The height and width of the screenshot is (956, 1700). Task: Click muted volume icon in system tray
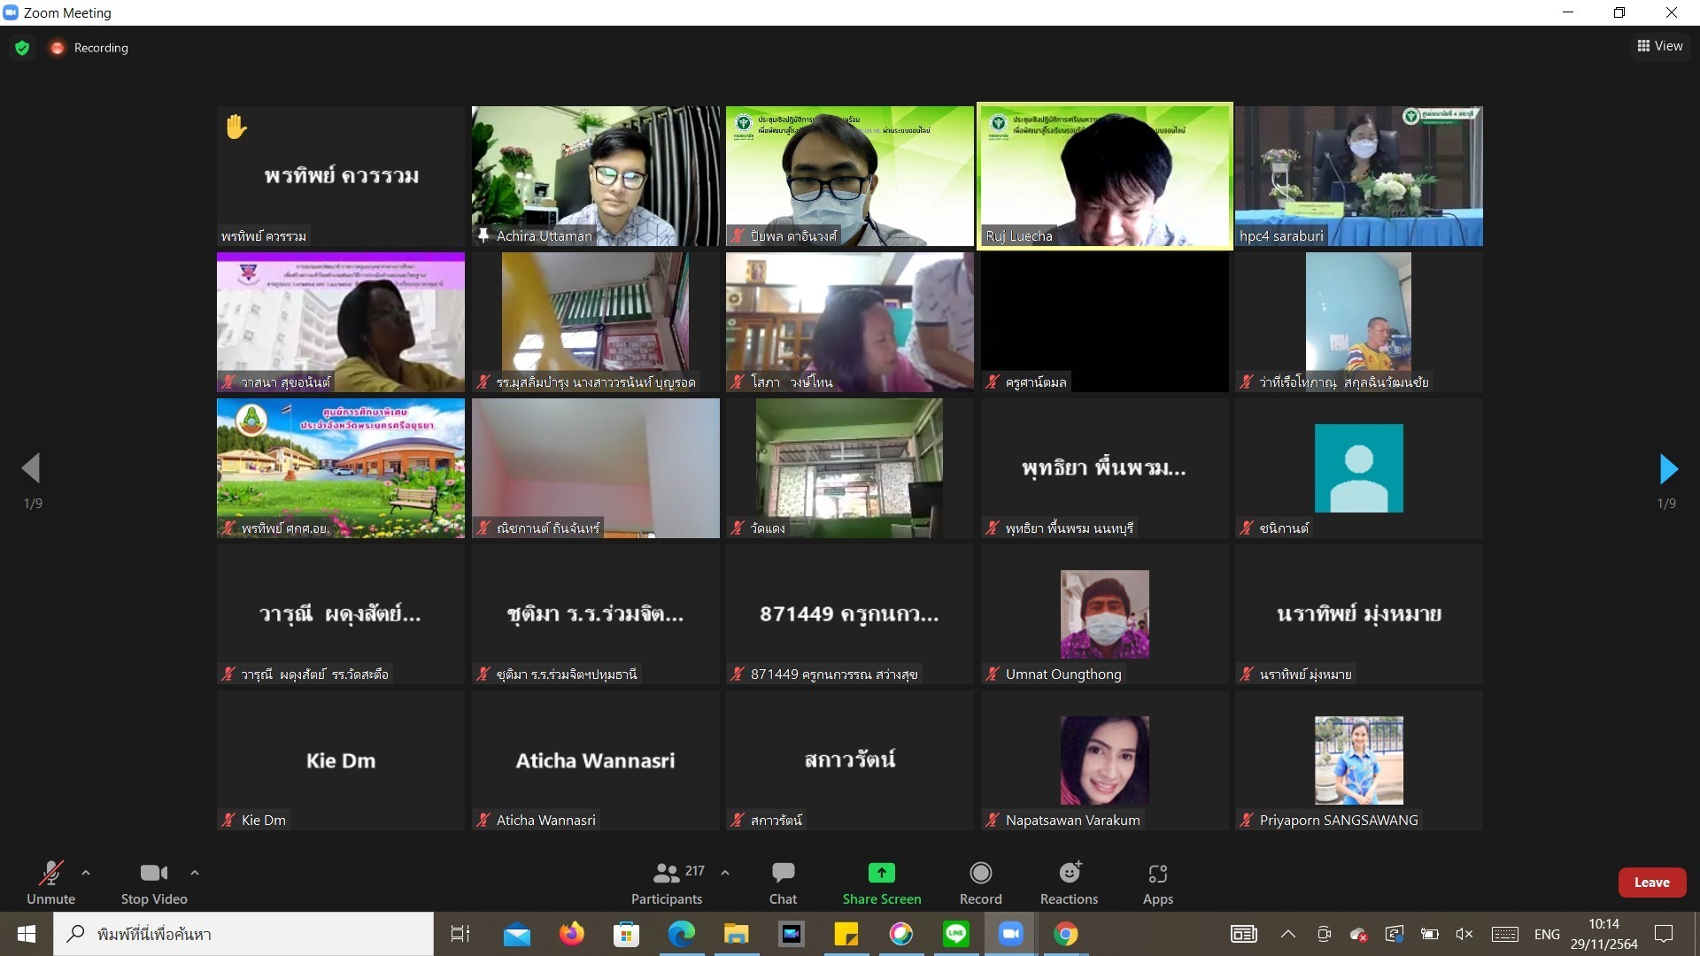[x=1464, y=934]
